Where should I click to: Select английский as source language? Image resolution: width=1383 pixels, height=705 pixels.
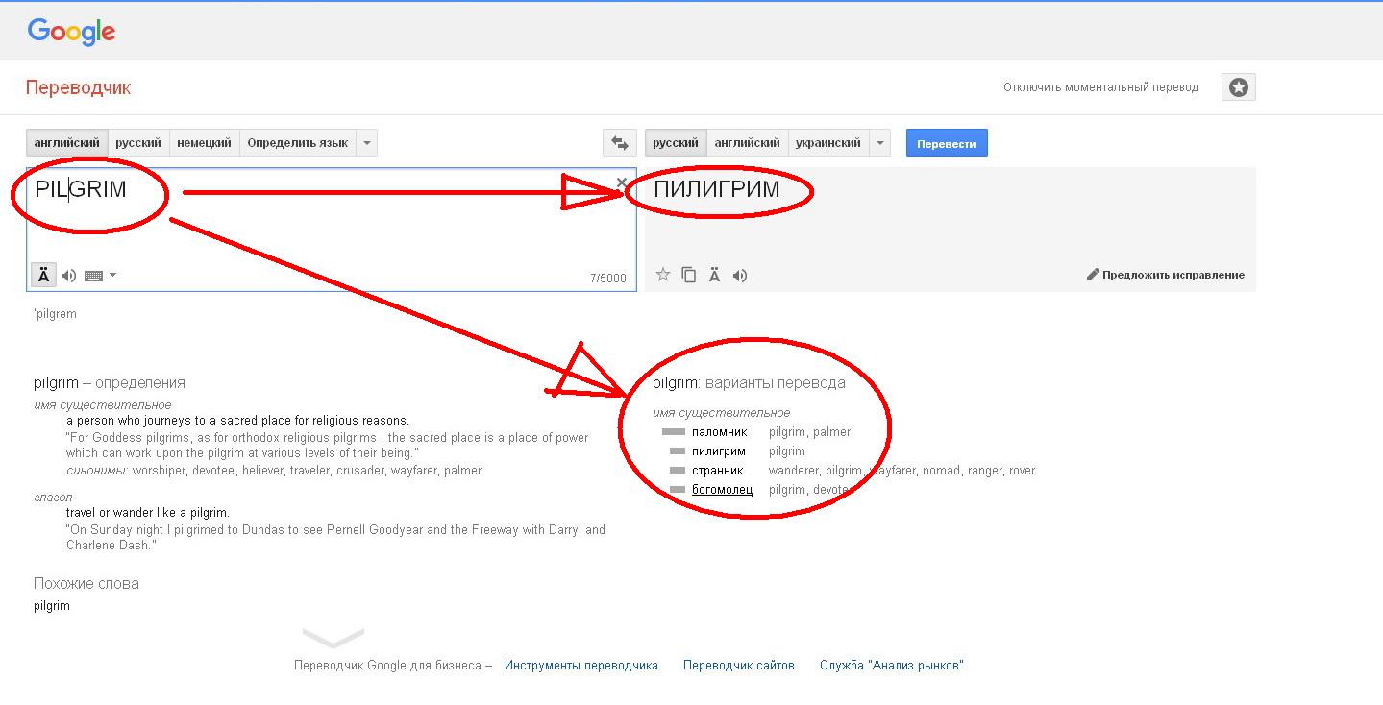click(x=67, y=143)
